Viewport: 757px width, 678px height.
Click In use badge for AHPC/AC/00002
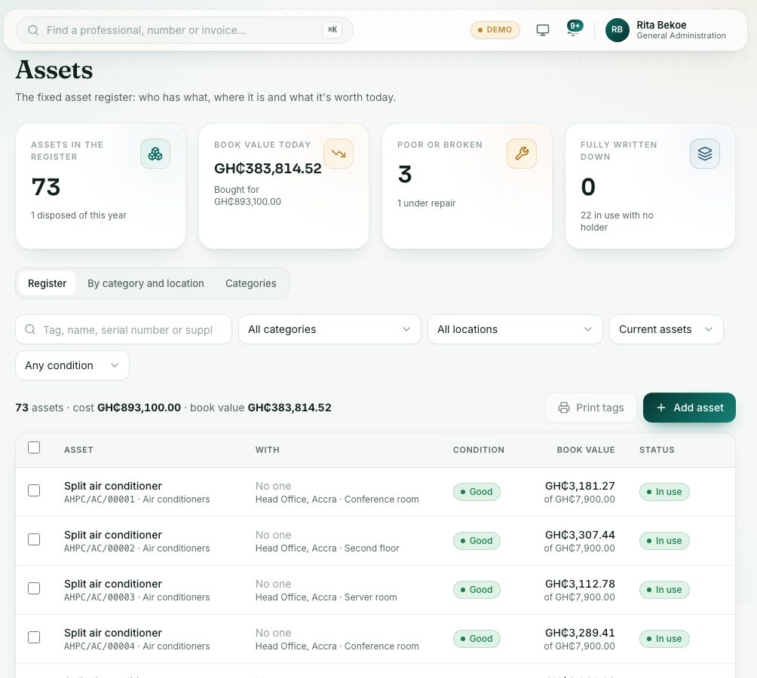664,541
